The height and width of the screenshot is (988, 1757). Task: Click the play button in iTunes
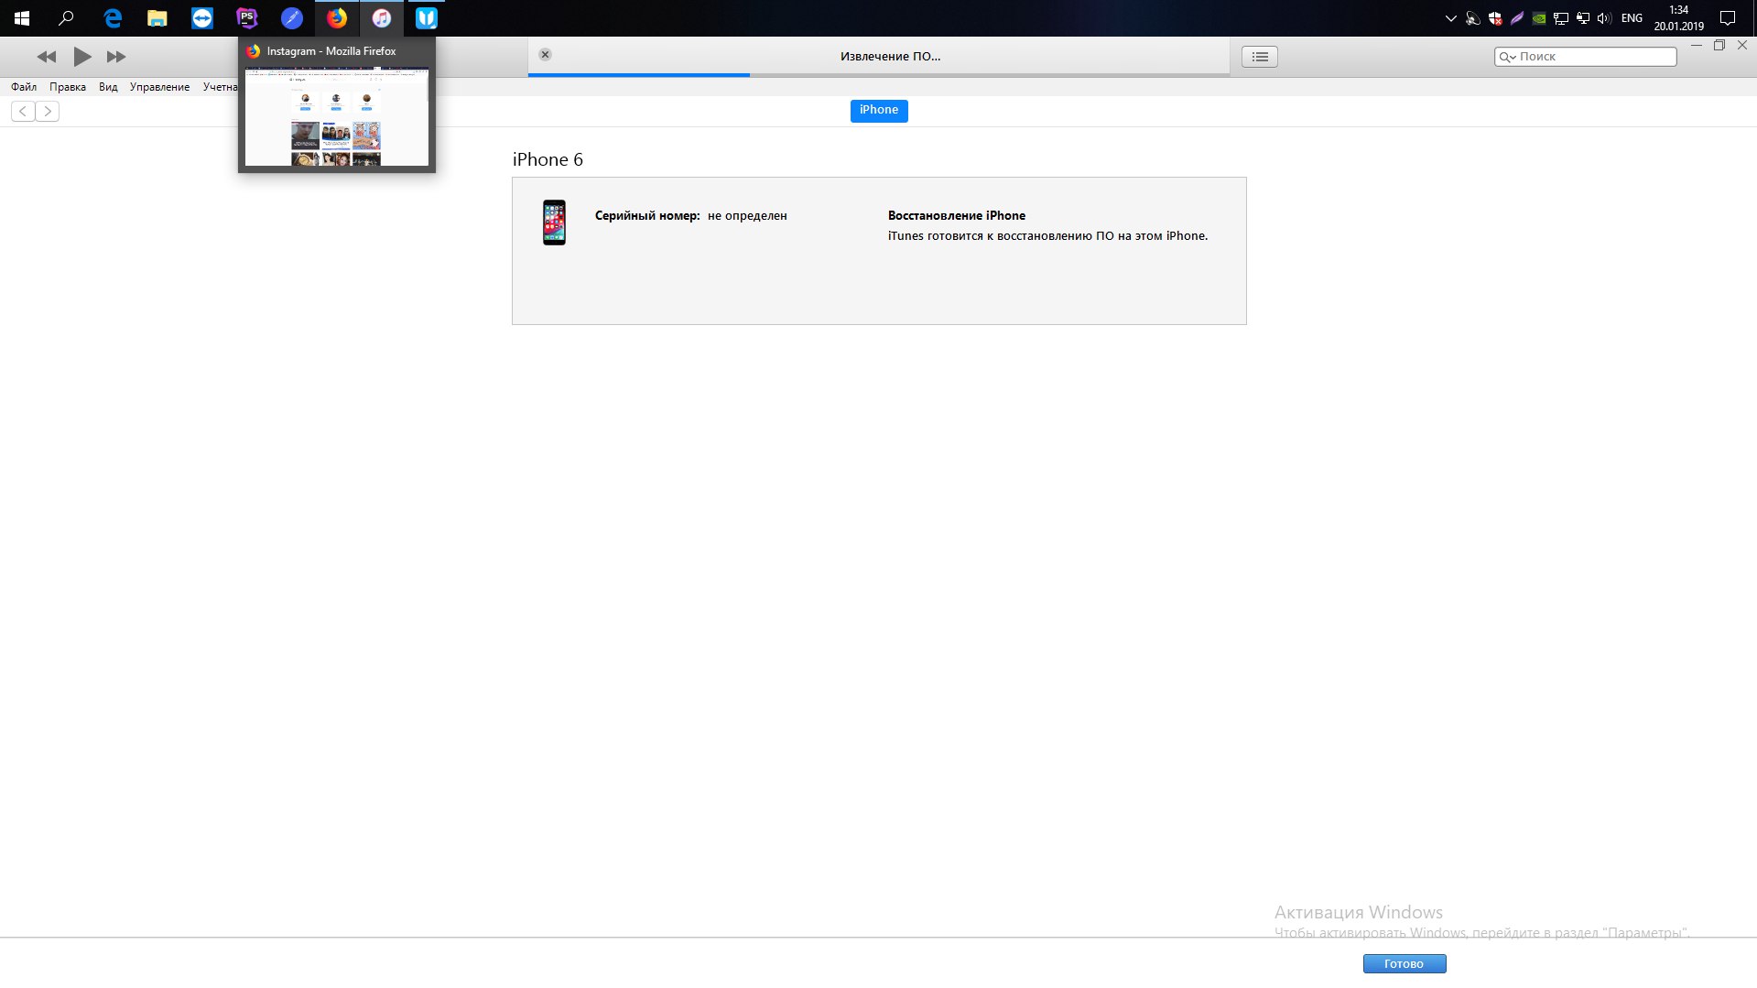click(x=82, y=57)
